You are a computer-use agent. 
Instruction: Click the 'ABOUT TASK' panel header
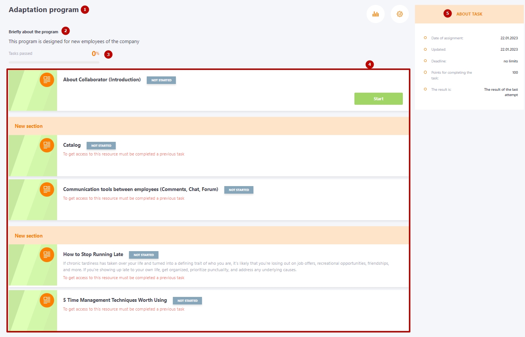point(469,14)
